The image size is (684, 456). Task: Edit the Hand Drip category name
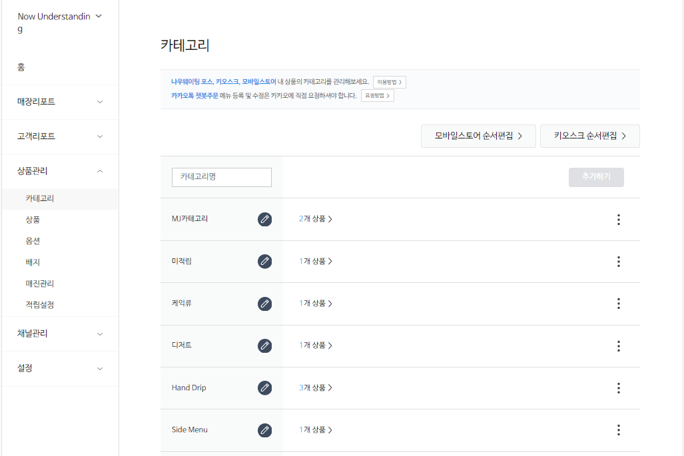(264, 387)
